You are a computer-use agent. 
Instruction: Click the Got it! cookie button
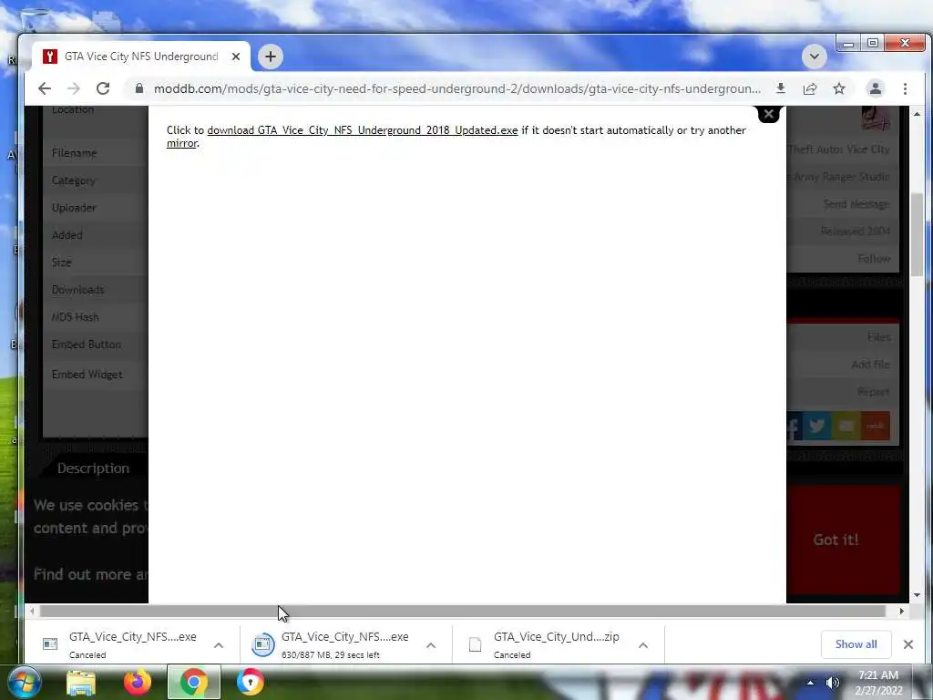(x=836, y=540)
